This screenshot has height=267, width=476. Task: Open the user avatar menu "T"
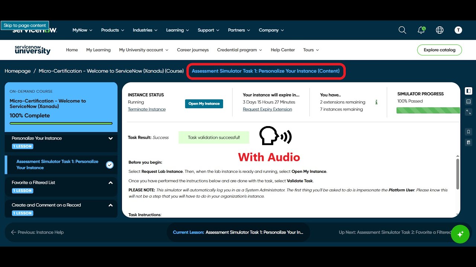pyautogui.click(x=458, y=30)
